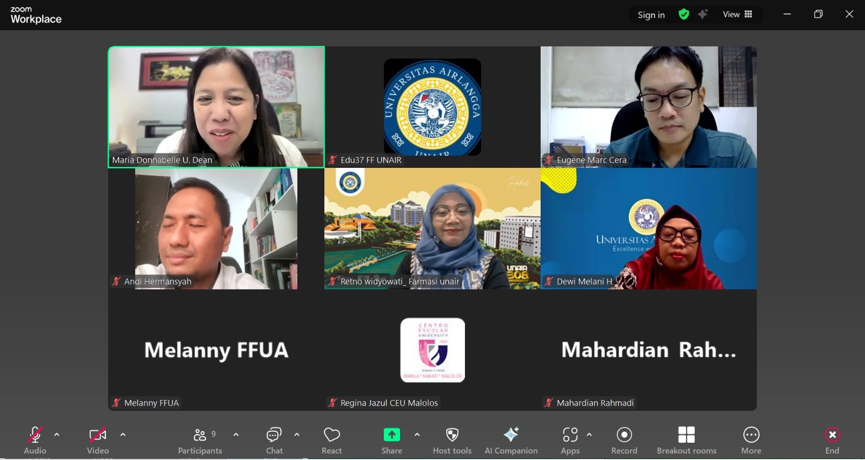Screen dimensions: 865x460
Task: Select Andi Hermansyah's video tile
Action: (216, 228)
